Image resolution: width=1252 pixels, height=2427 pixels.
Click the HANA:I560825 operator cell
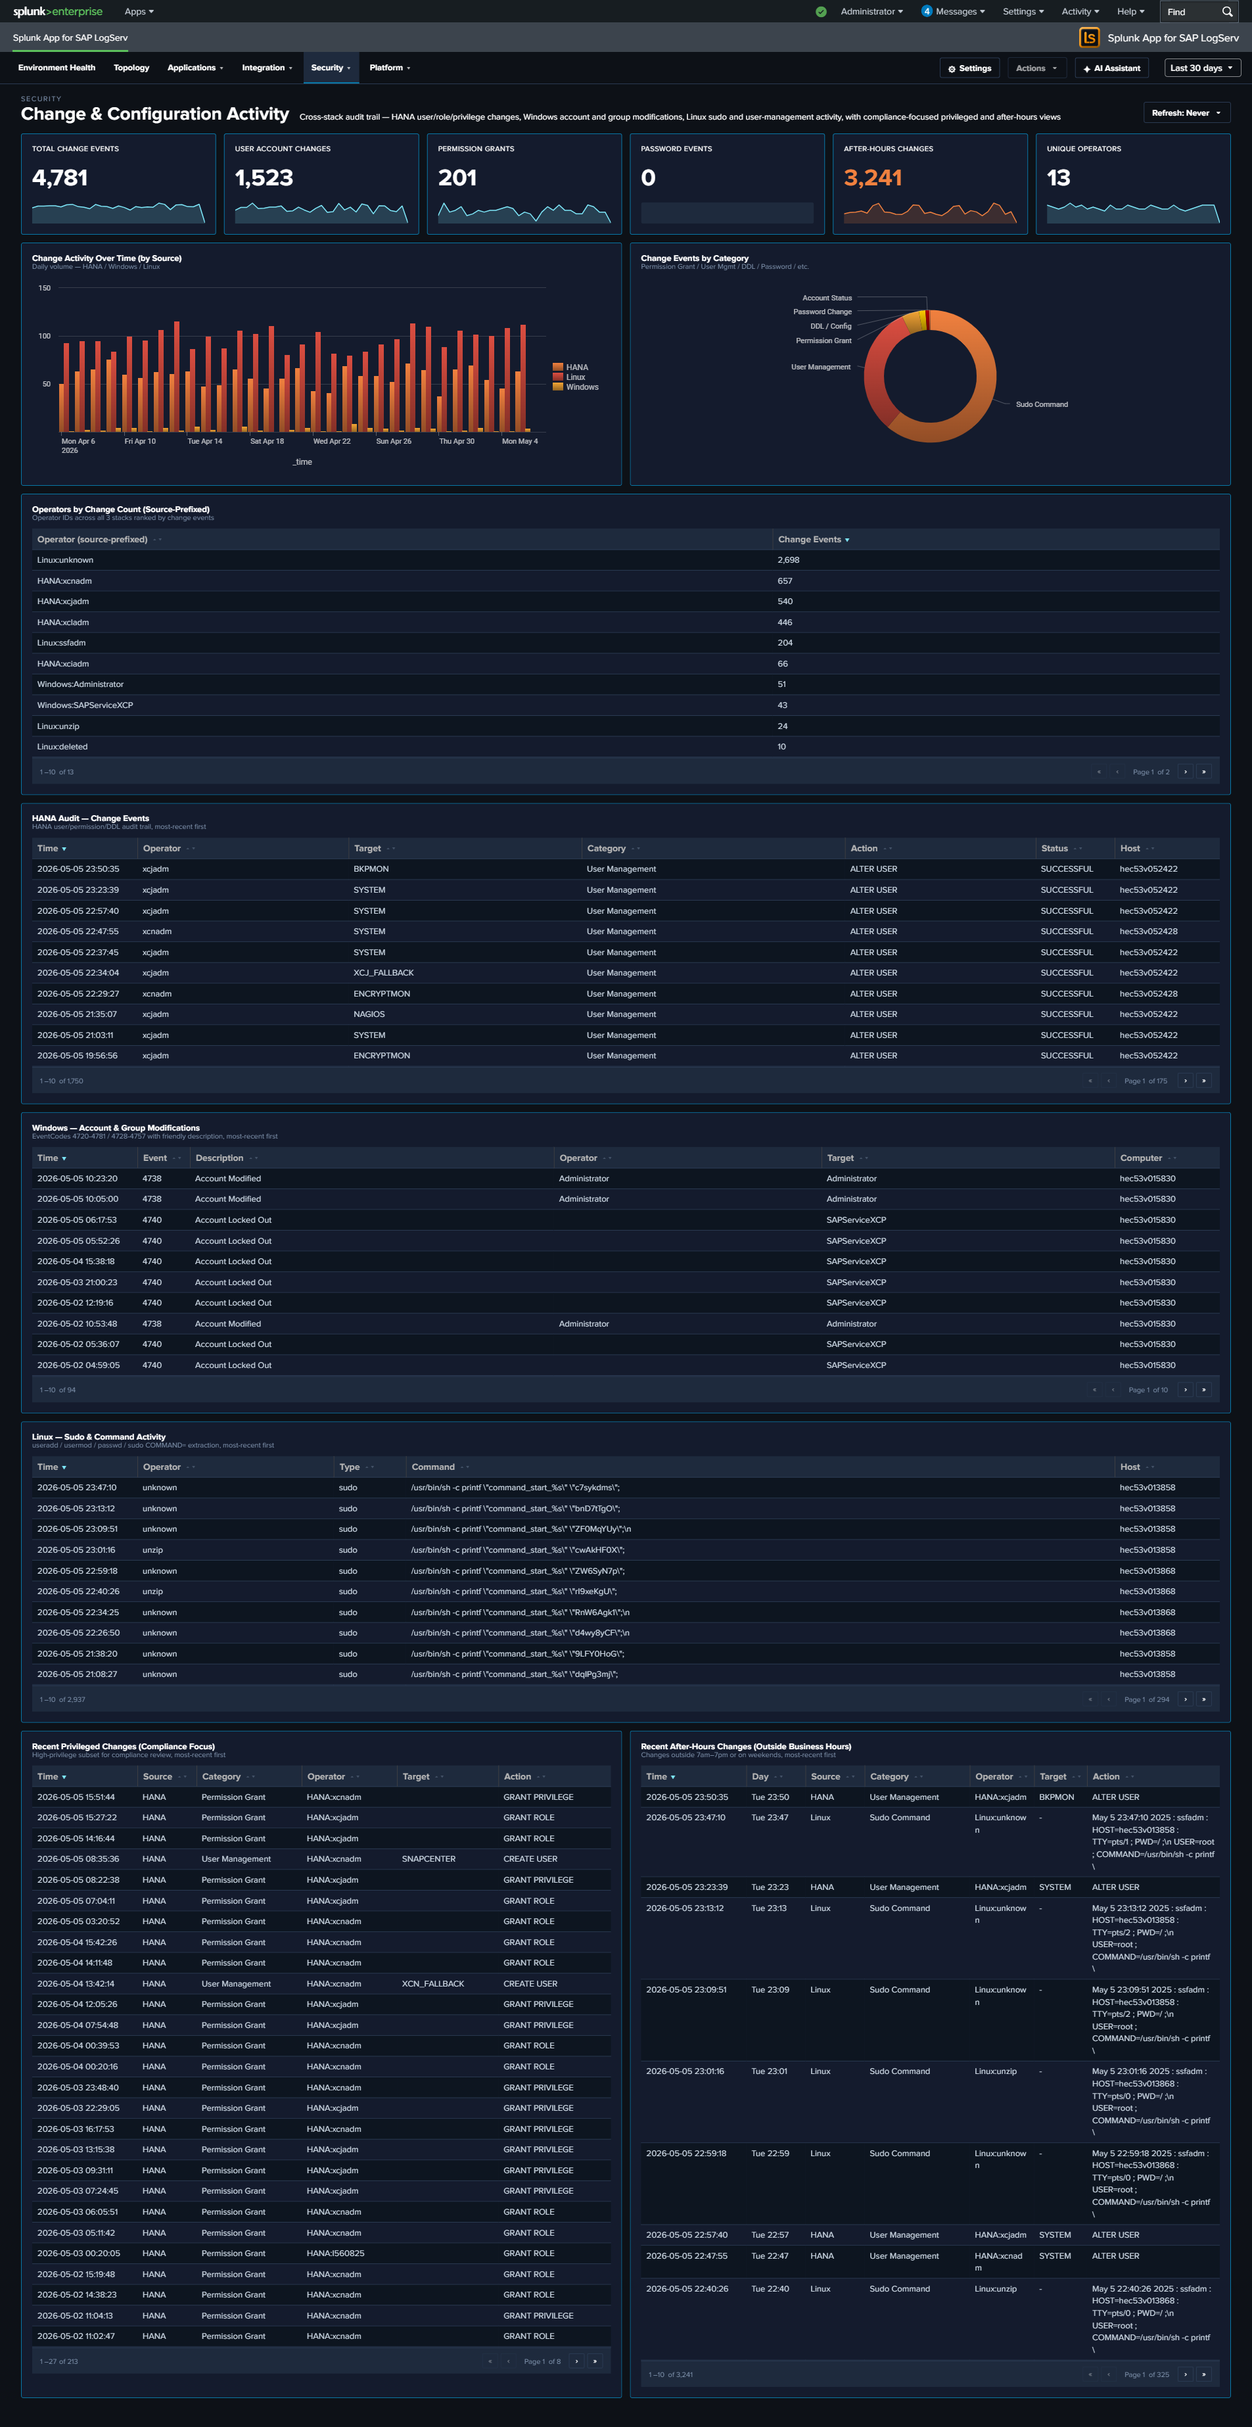pyautogui.click(x=335, y=2253)
